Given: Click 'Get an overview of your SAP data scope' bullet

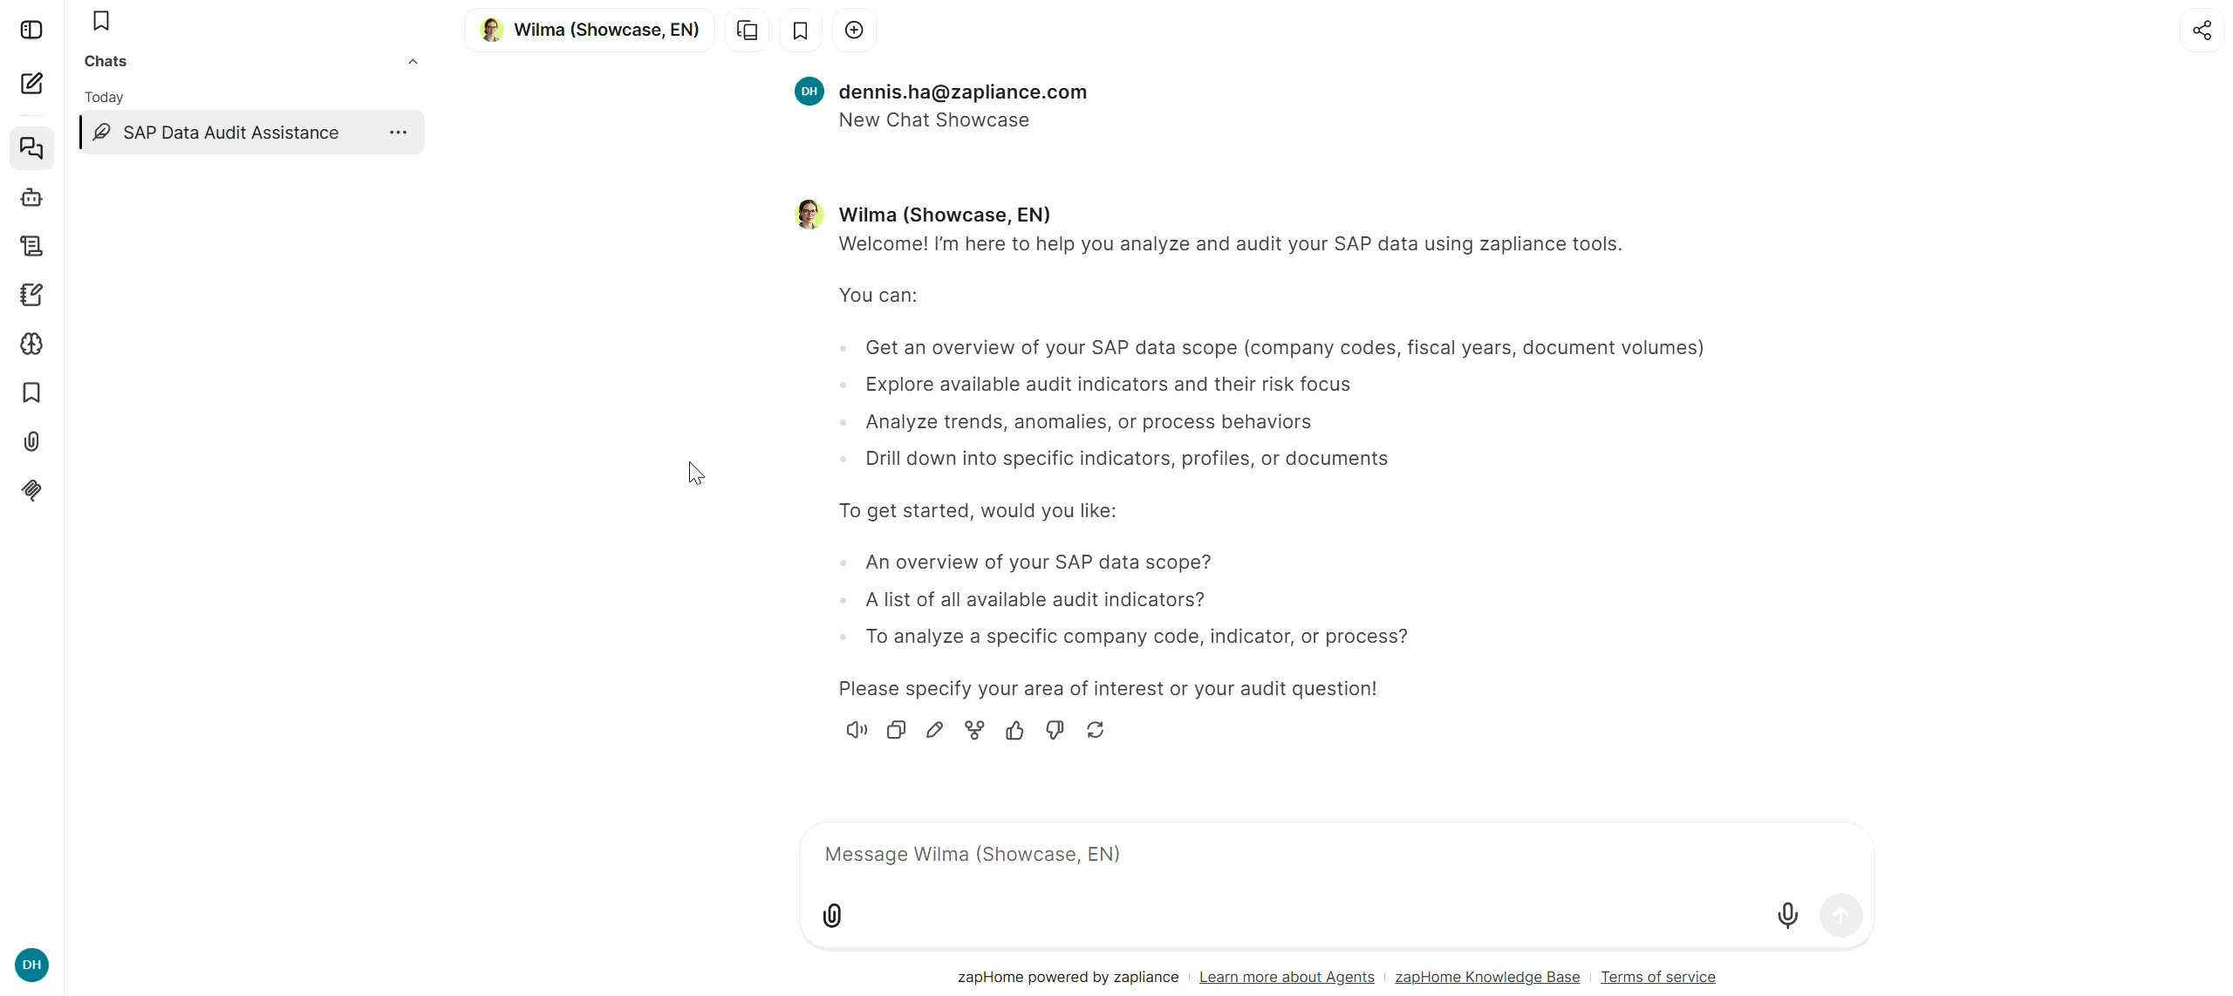Looking at the screenshot, I should coord(1284,347).
